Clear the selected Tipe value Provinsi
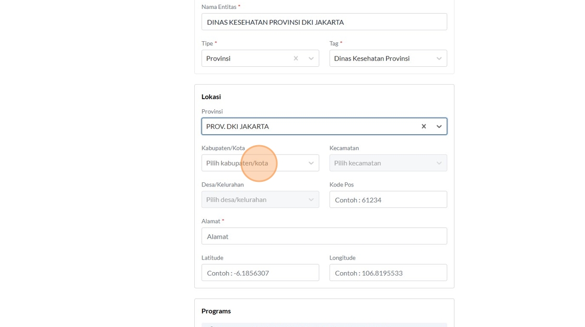Screen dimensions: 585x327 click(x=296, y=59)
